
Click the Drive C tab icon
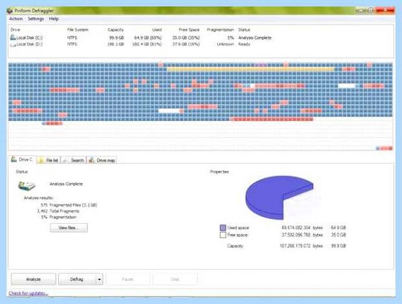click(x=13, y=159)
